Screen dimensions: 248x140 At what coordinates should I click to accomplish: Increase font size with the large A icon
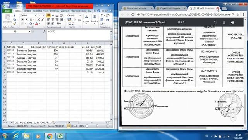[38, 19]
